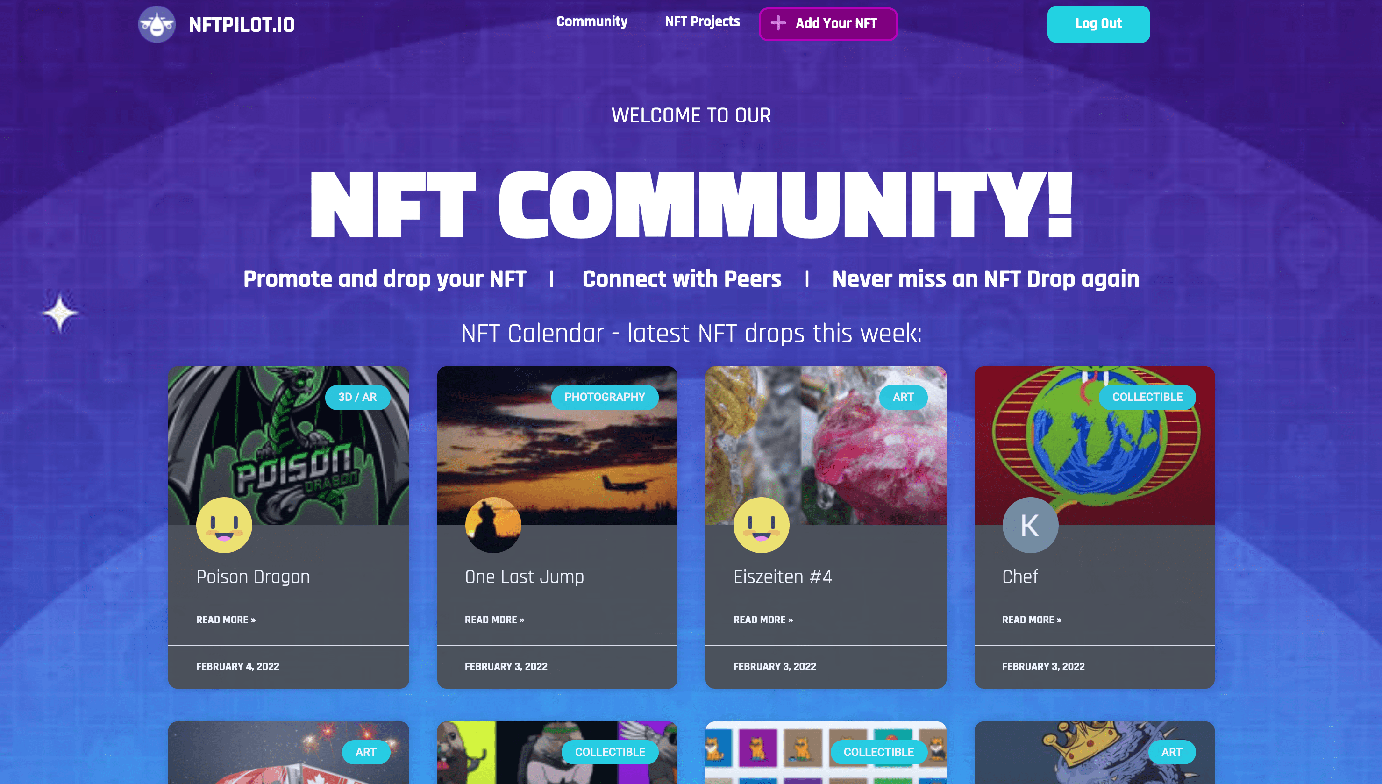
Task: Click the Add Your NFT button
Action: 828,24
